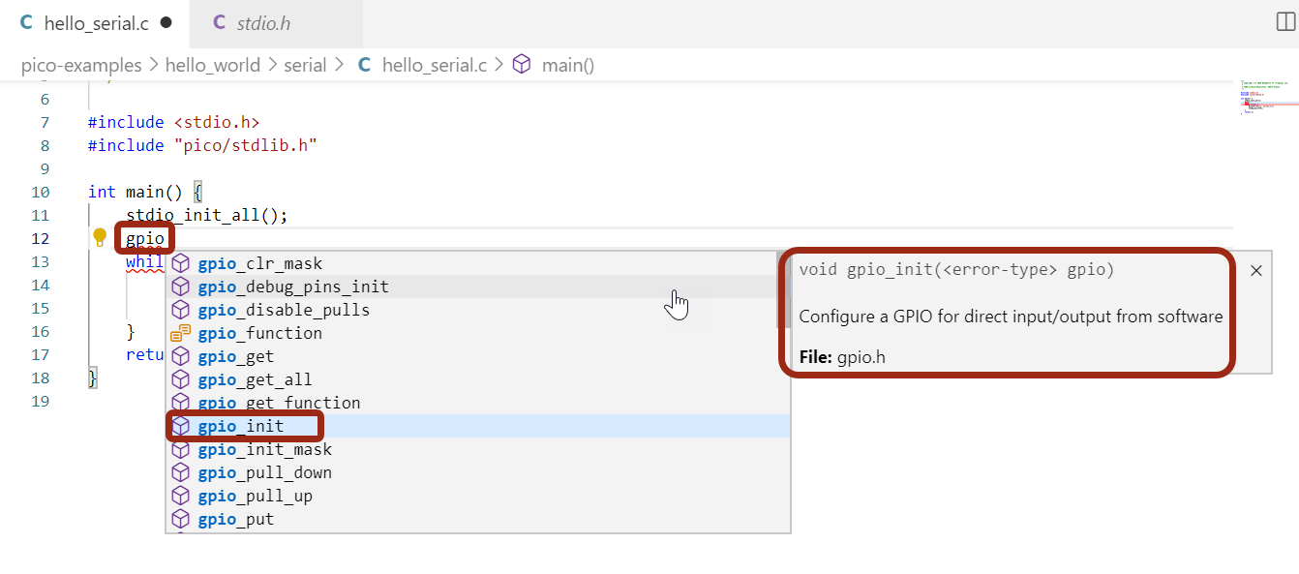This screenshot has height=574, width=1299.
Task: Click the main() symbol icon in breadcrumb
Action: point(522,65)
